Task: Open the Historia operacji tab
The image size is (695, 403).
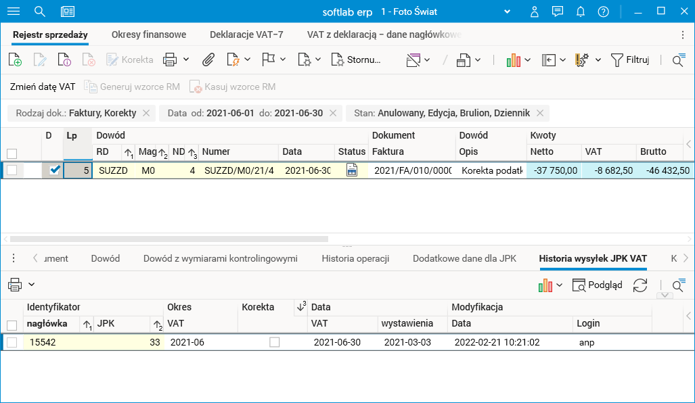Action: coord(355,258)
